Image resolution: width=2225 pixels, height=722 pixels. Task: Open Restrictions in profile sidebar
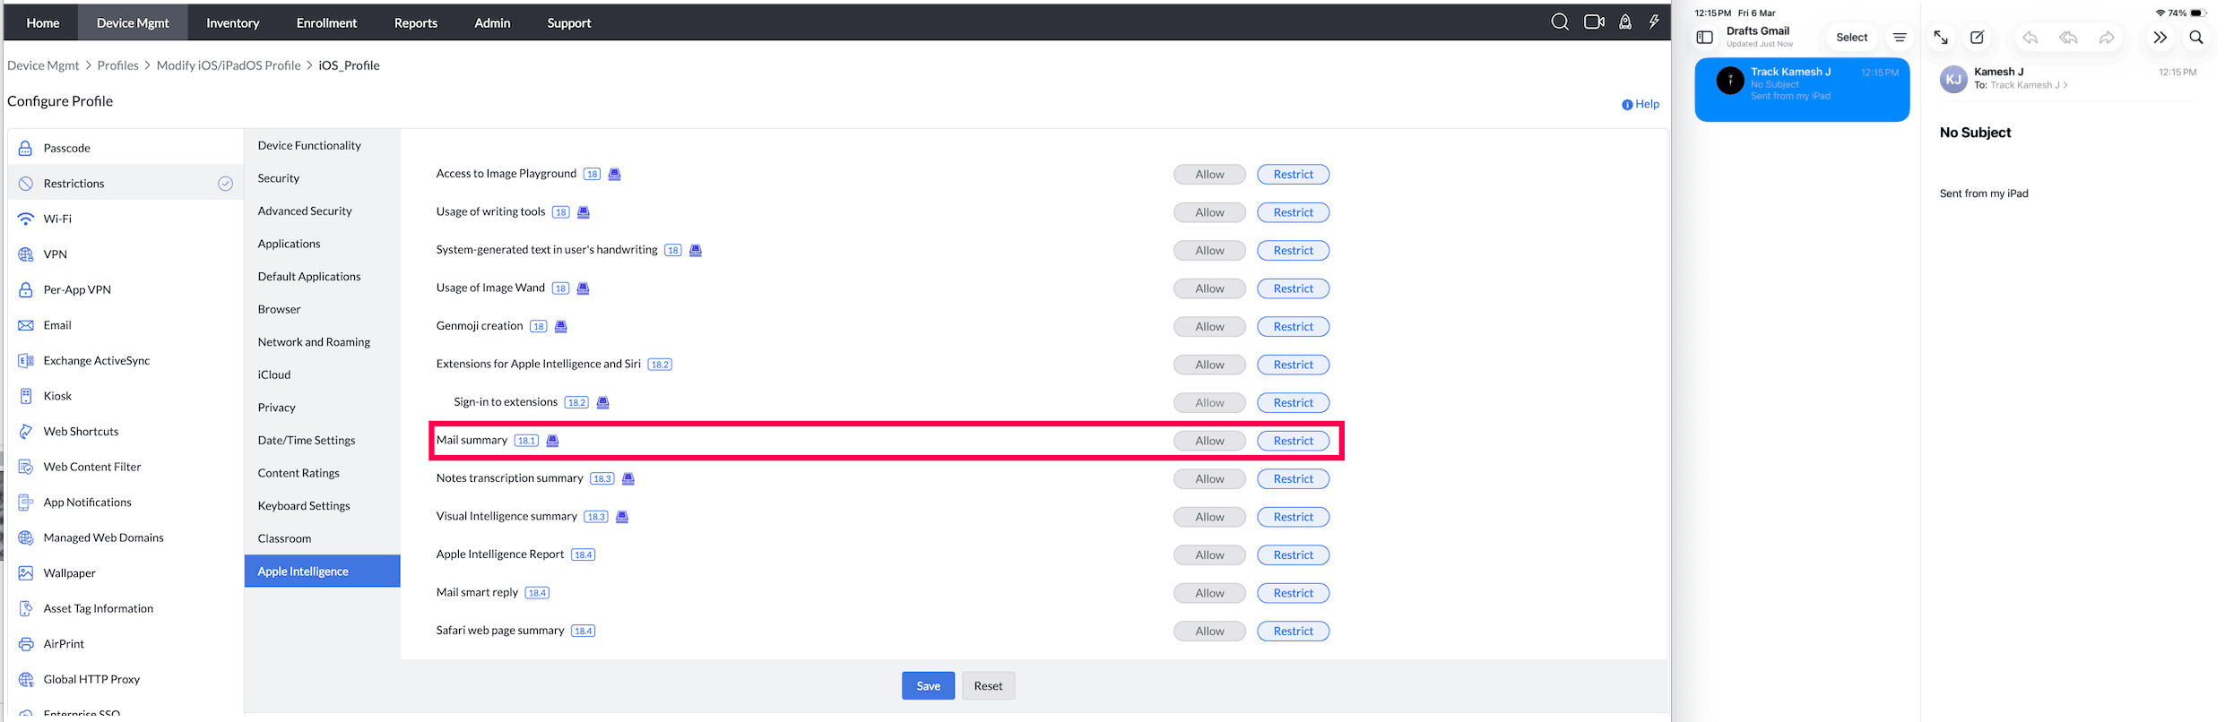(x=126, y=184)
